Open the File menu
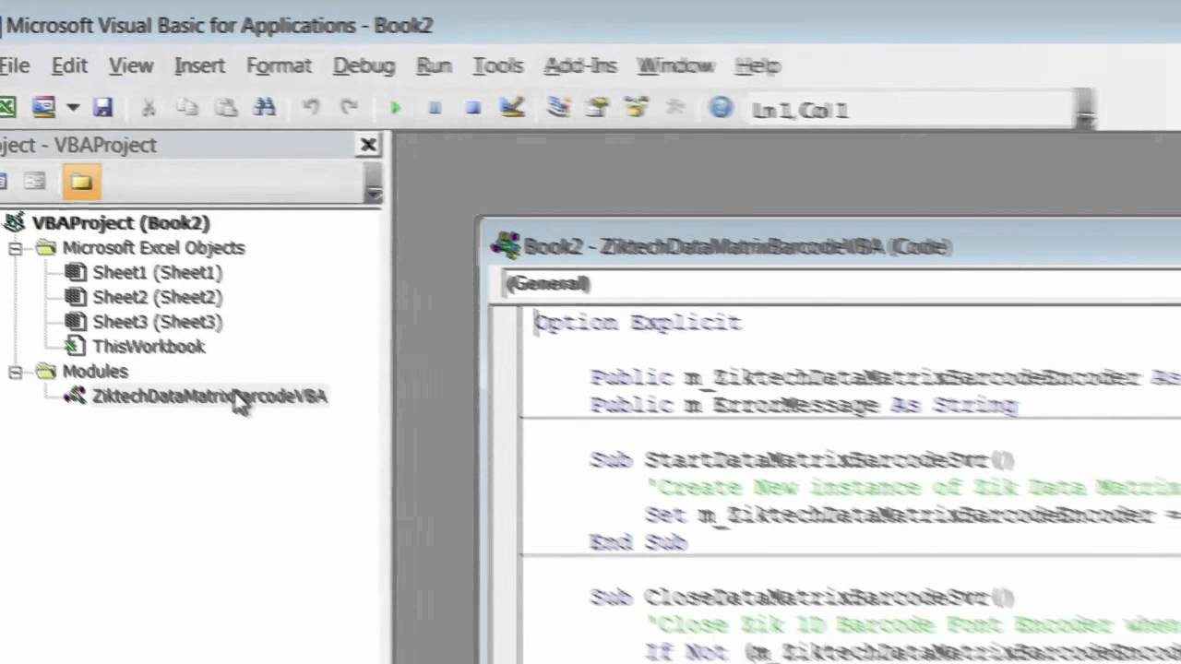1181x664 pixels. click(x=14, y=65)
